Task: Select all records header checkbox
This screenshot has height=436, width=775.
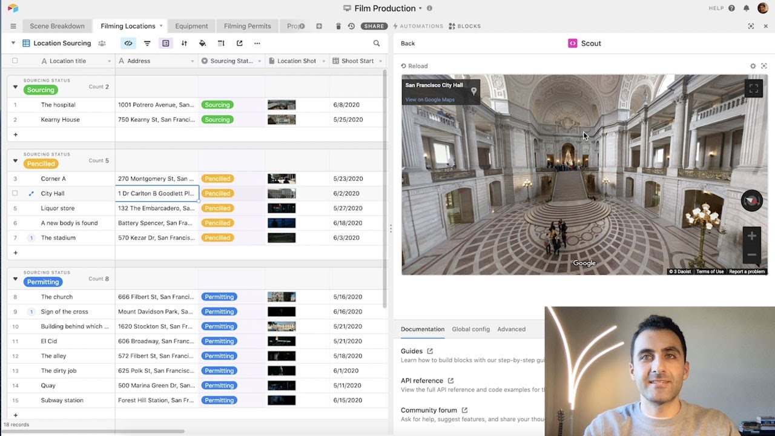Action: (x=15, y=61)
